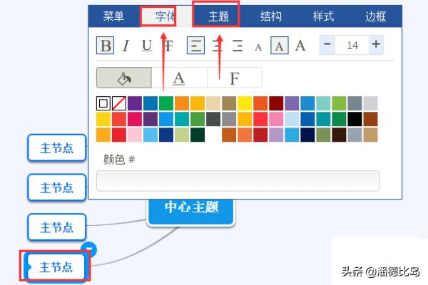Align text to the left

tap(195, 46)
